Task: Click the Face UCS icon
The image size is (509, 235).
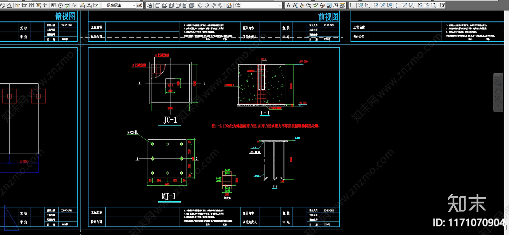Action: [x=376, y=5]
